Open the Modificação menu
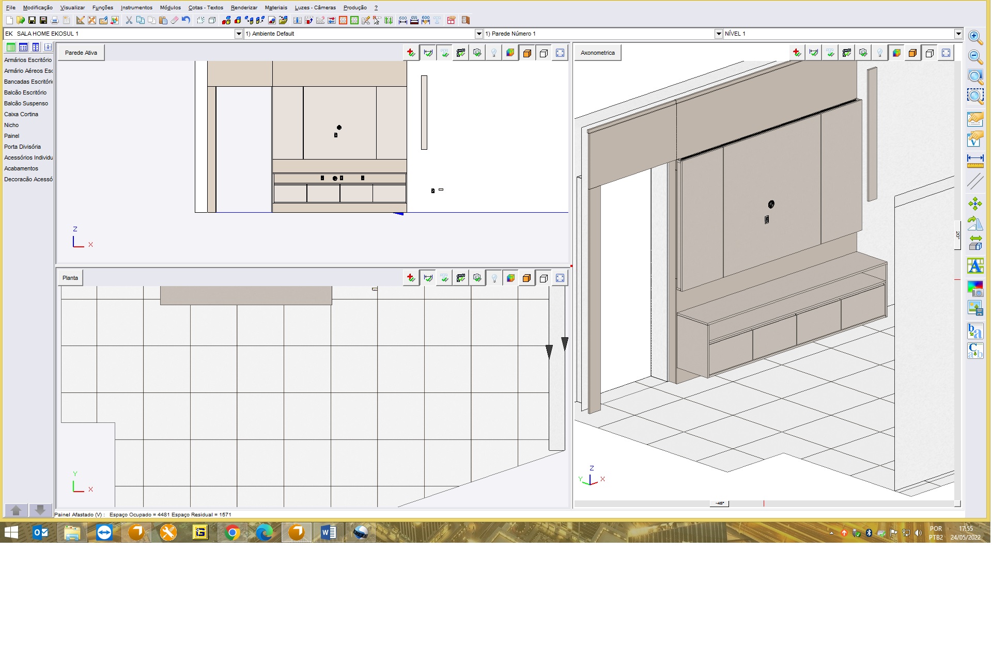Image resolution: width=992 pixels, height=662 pixels. (x=38, y=7)
